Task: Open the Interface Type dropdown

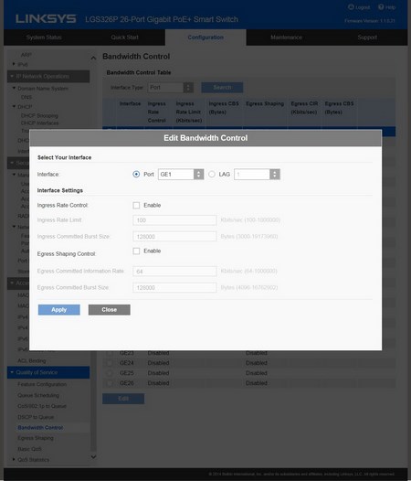Action: [x=171, y=88]
